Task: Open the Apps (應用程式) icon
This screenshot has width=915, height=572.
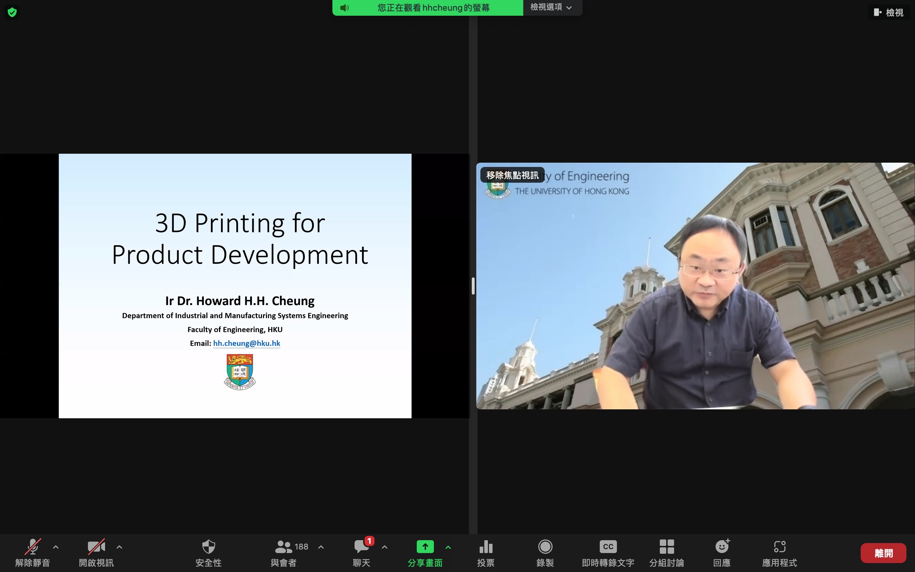Action: (780, 547)
